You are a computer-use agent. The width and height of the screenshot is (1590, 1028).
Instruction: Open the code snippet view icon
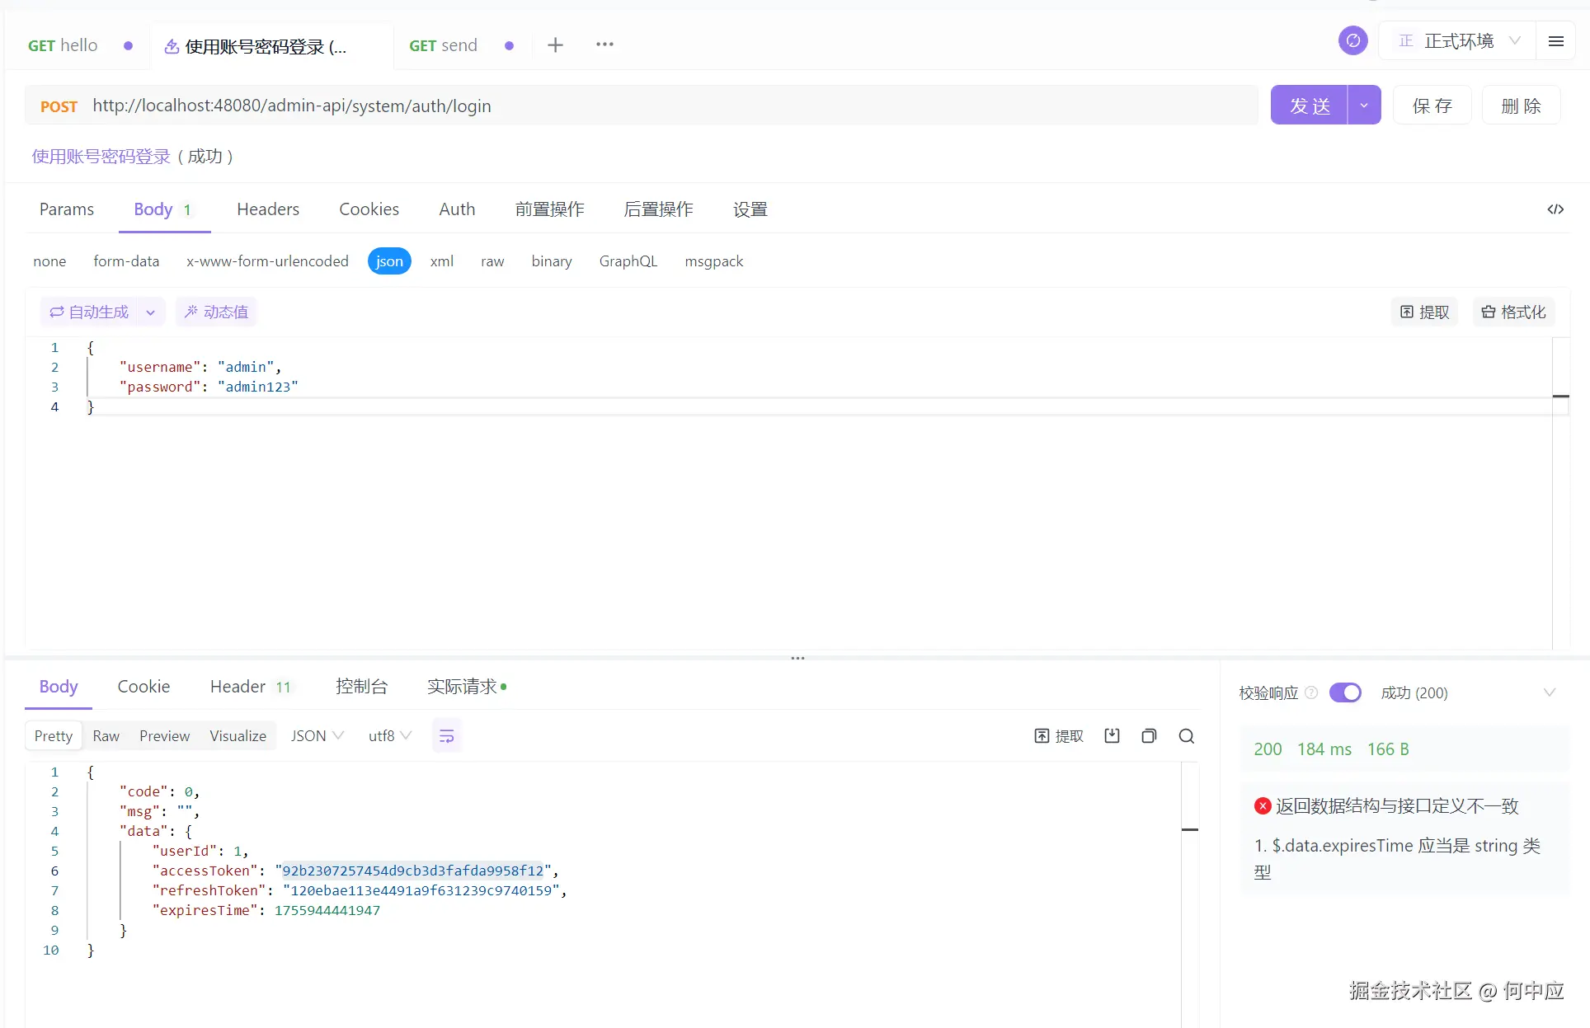[1555, 209]
